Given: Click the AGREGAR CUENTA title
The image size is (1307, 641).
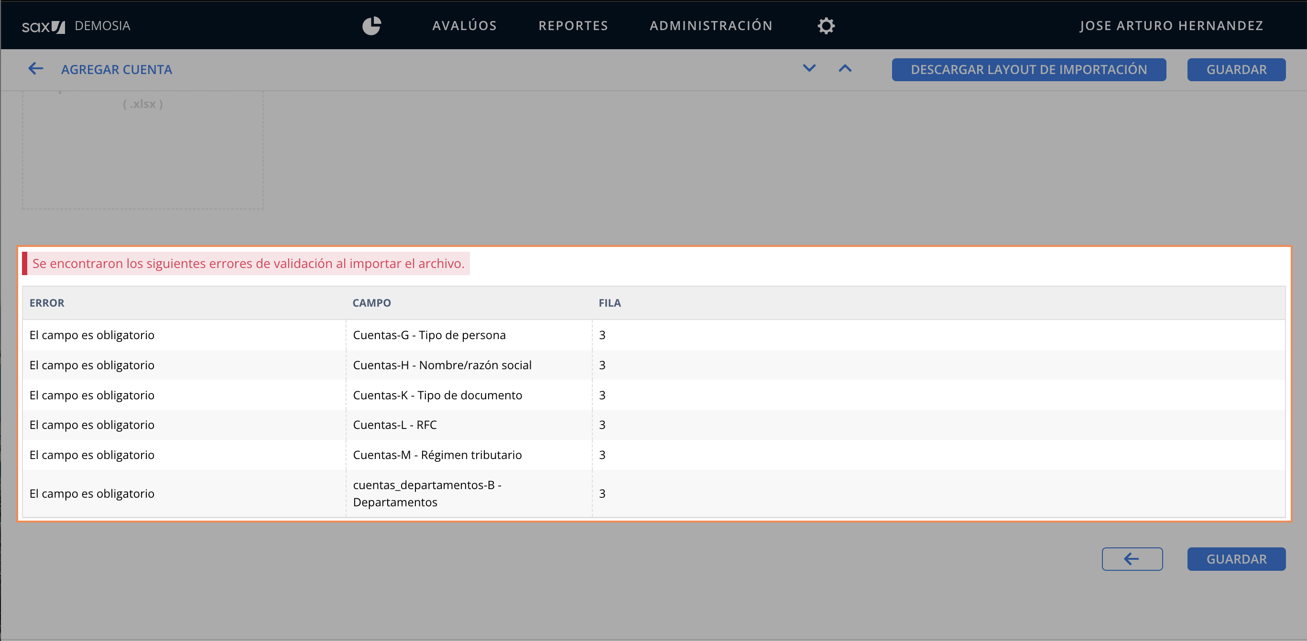Looking at the screenshot, I should click(116, 69).
